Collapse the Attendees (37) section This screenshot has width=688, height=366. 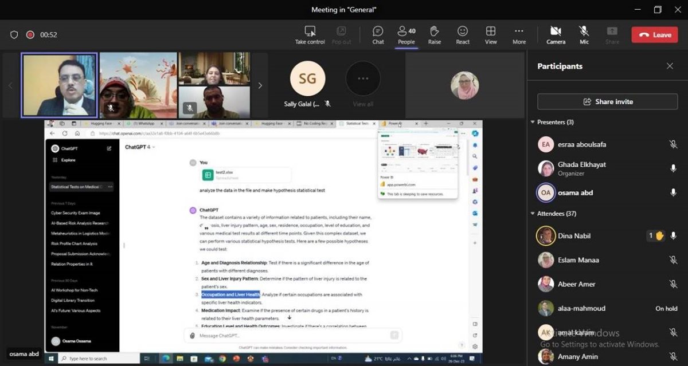pos(533,214)
